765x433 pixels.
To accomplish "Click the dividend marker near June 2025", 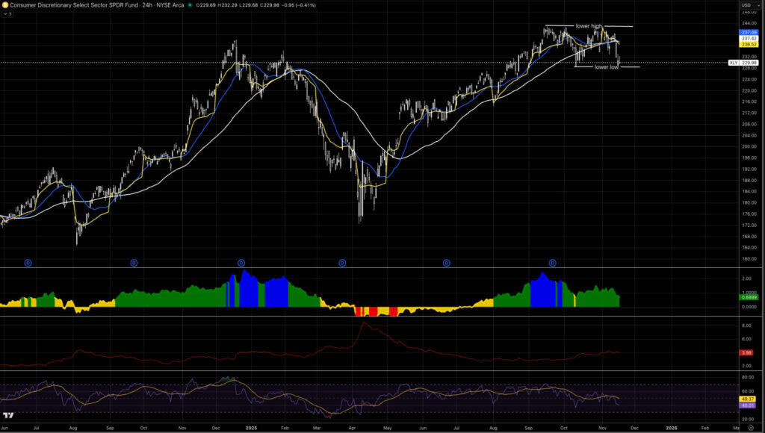I will click(x=447, y=263).
